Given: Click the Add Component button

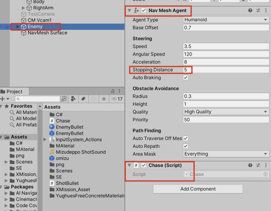Looking at the screenshot, I should 198,189.
